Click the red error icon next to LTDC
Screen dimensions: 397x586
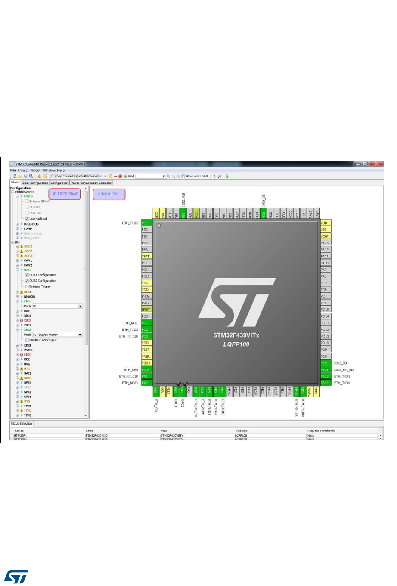21,355
